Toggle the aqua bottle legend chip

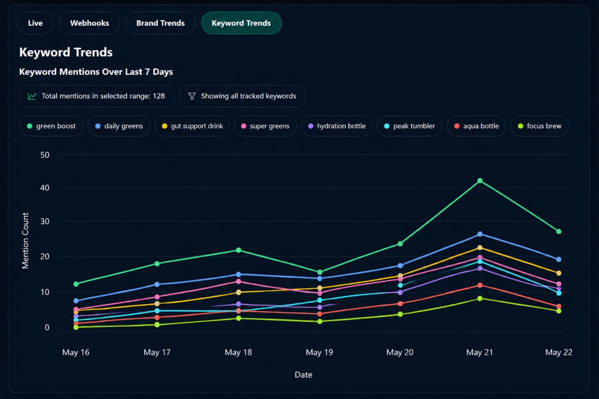[x=476, y=126]
